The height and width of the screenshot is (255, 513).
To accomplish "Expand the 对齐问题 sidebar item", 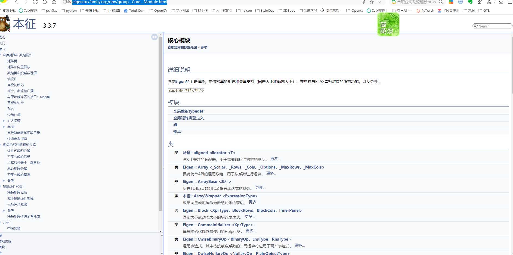I will pos(4,121).
